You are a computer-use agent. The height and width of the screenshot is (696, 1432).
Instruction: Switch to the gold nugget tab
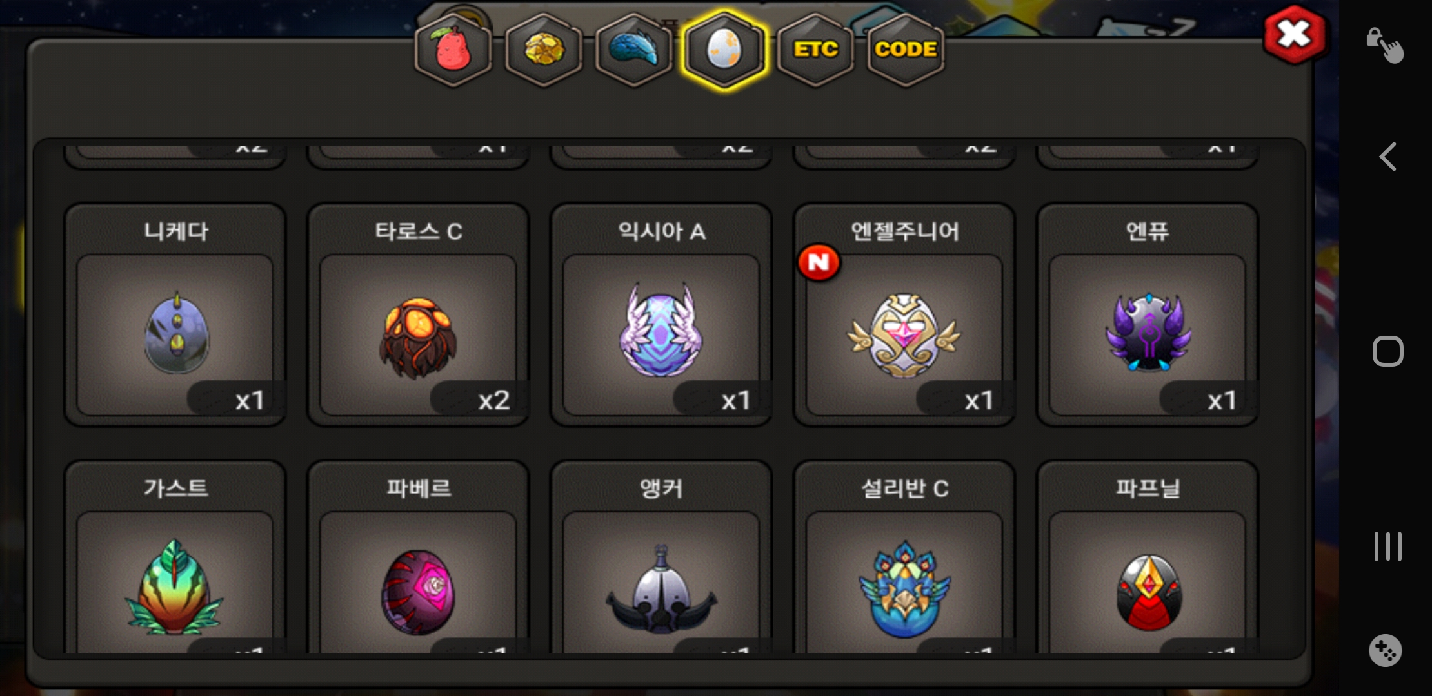point(544,50)
